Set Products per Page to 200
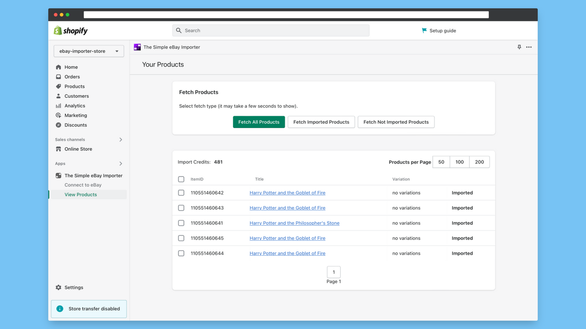 [x=479, y=162]
